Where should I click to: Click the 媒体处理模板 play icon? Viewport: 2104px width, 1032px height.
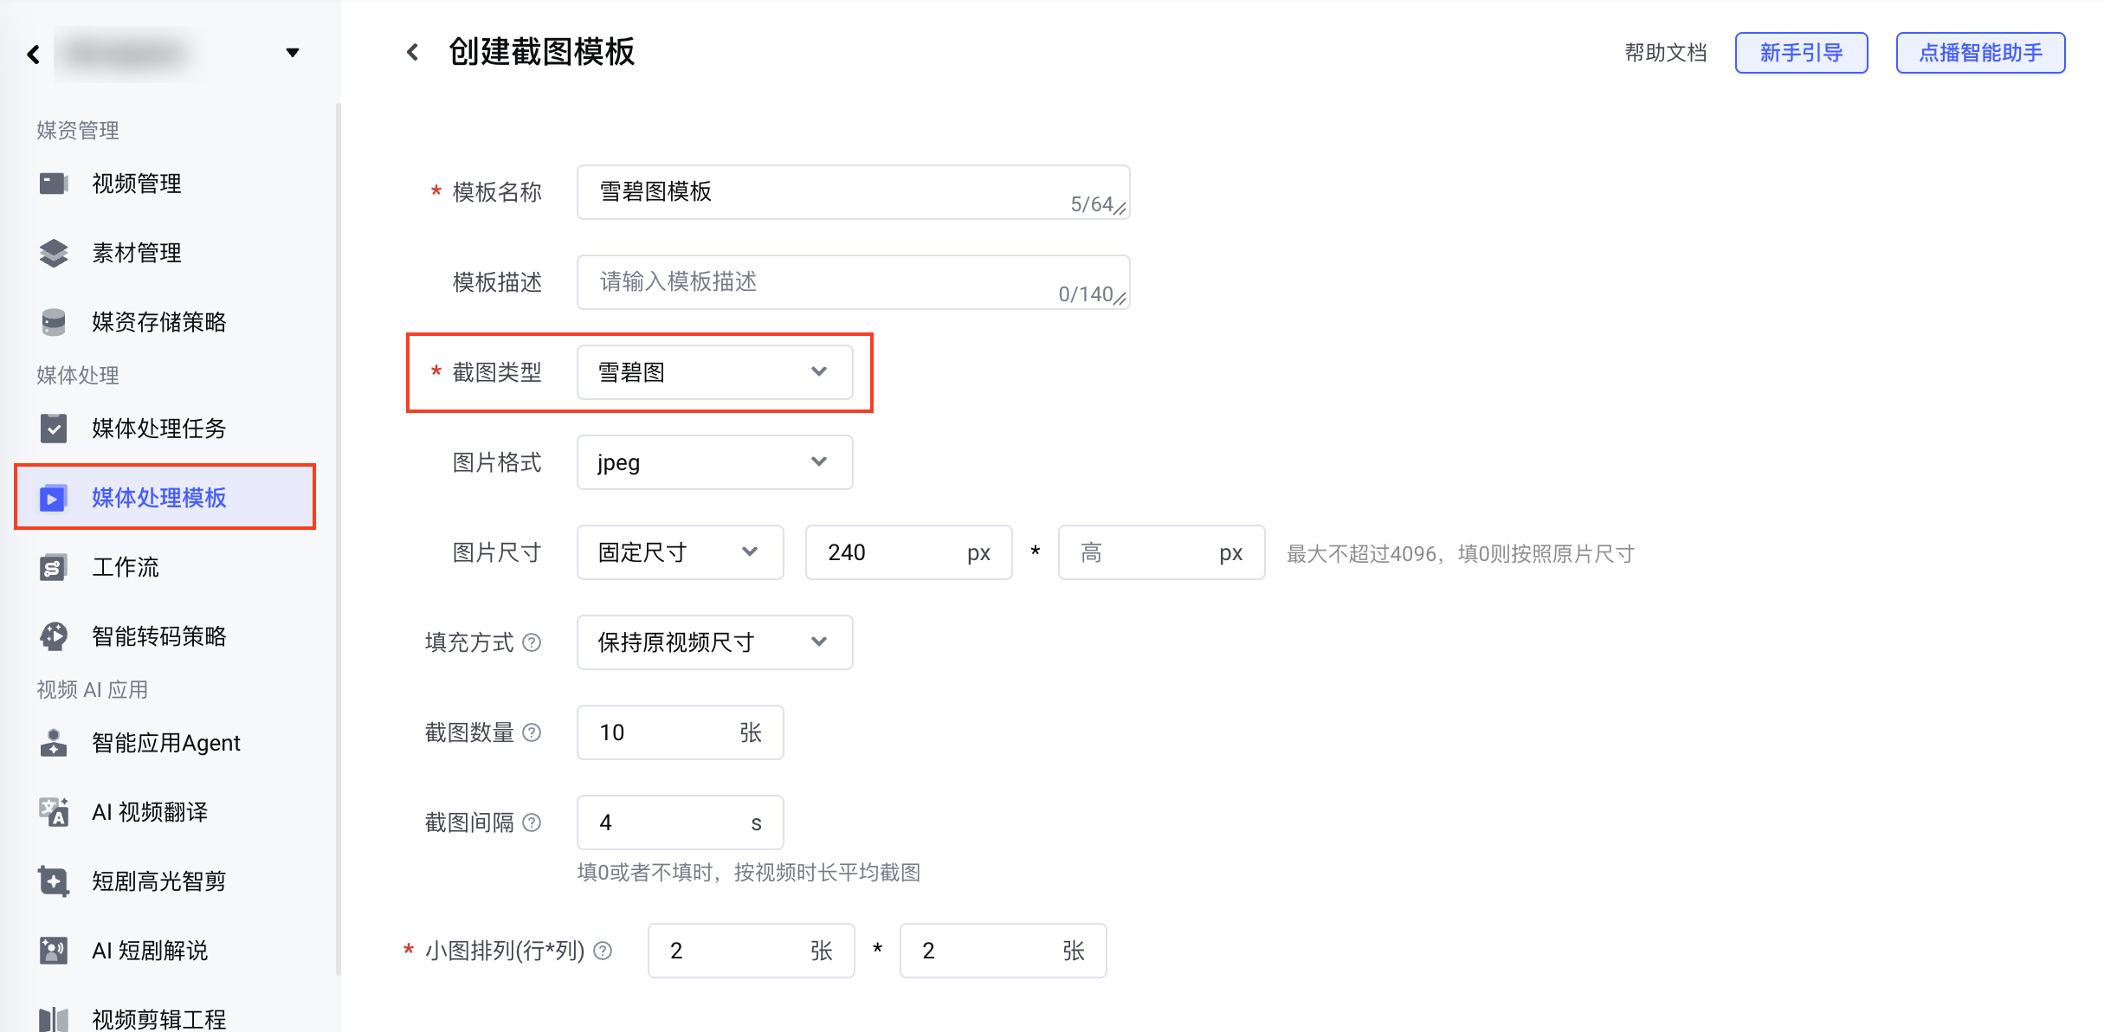pos(54,498)
